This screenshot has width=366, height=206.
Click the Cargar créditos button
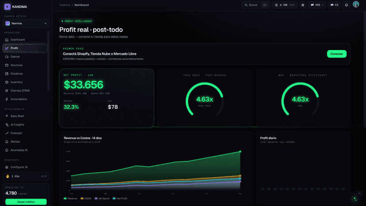pos(26,202)
